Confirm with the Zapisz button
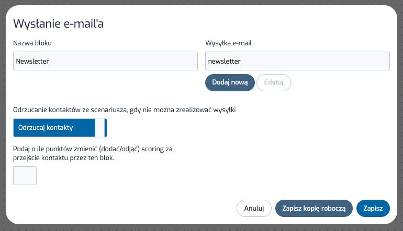This screenshot has width=403, height=231. pyautogui.click(x=373, y=208)
